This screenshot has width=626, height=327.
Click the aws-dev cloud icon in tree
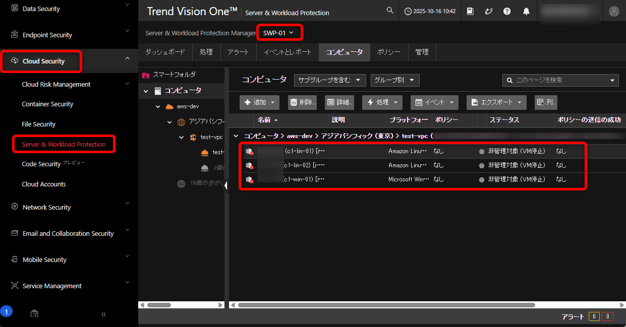click(169, 107)
